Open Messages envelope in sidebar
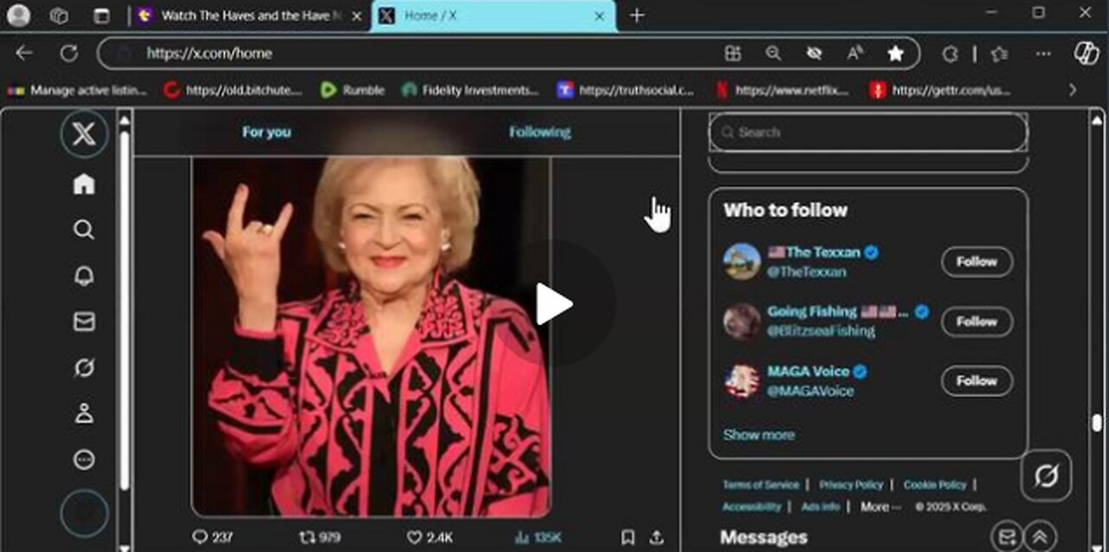1109x552 pixels. (x=84, y=321)
